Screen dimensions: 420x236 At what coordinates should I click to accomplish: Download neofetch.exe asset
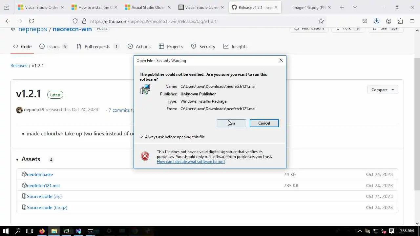tap(40, 174)
